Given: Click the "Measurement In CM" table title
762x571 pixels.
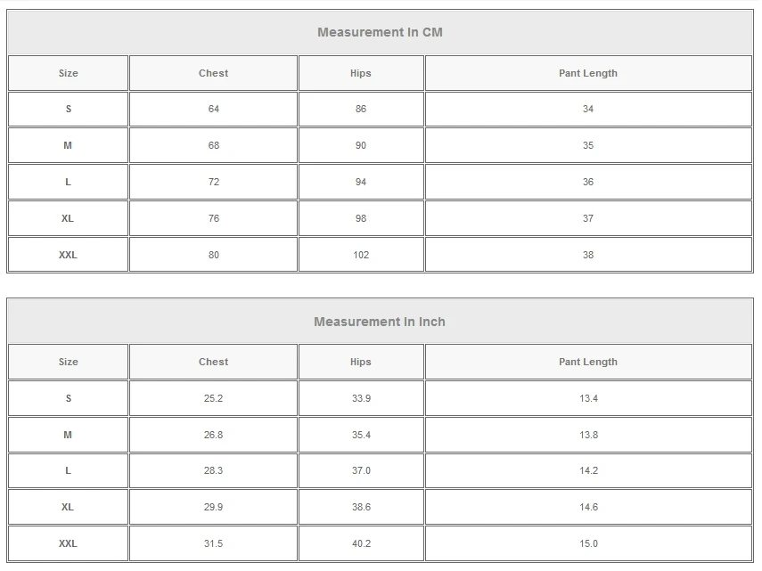Looking at the screenshot, I should tap(380, 32).
